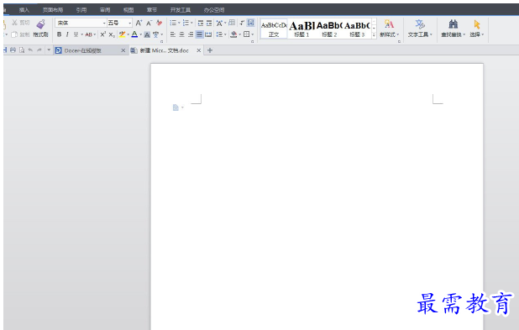Apply the 标题 3 heading style
This screenshot has width=519, height=330.
pos(357,29)
